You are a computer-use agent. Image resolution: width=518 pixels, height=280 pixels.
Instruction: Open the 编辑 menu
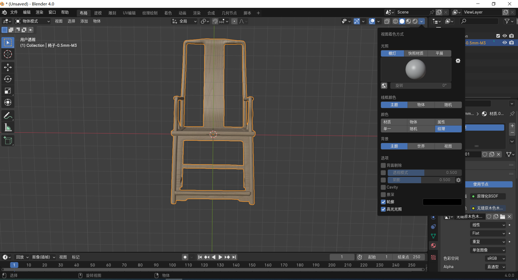[x=27, y=13]
